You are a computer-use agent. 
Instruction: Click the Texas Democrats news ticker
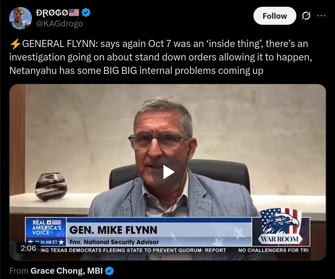pos(128,250)
